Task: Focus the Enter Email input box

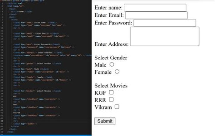Action: [156, 16]
